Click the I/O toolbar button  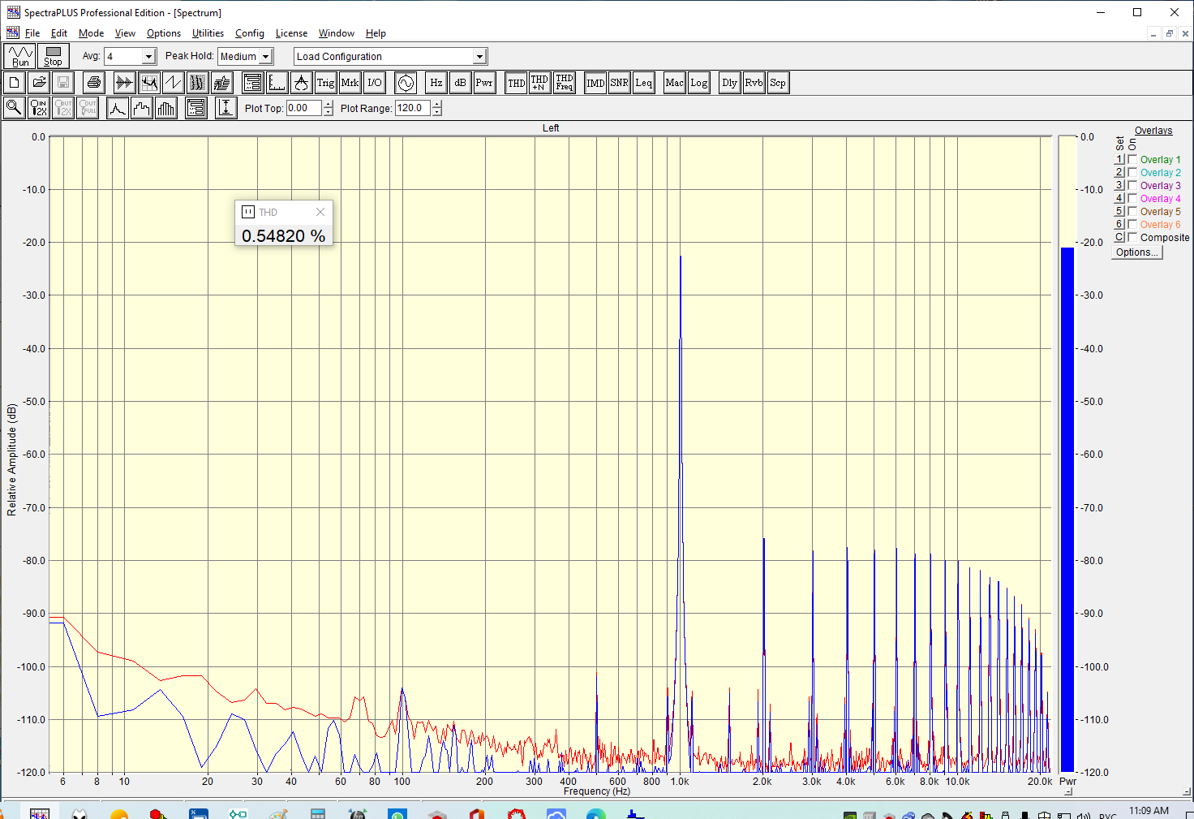click(x=374, y=83)
